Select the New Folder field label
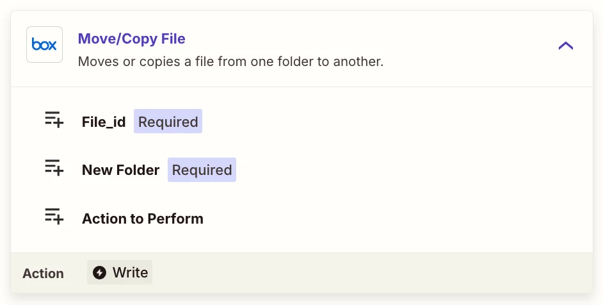This screenshot has height=305, width=603. pyautogui.click(x=120, y=170)
